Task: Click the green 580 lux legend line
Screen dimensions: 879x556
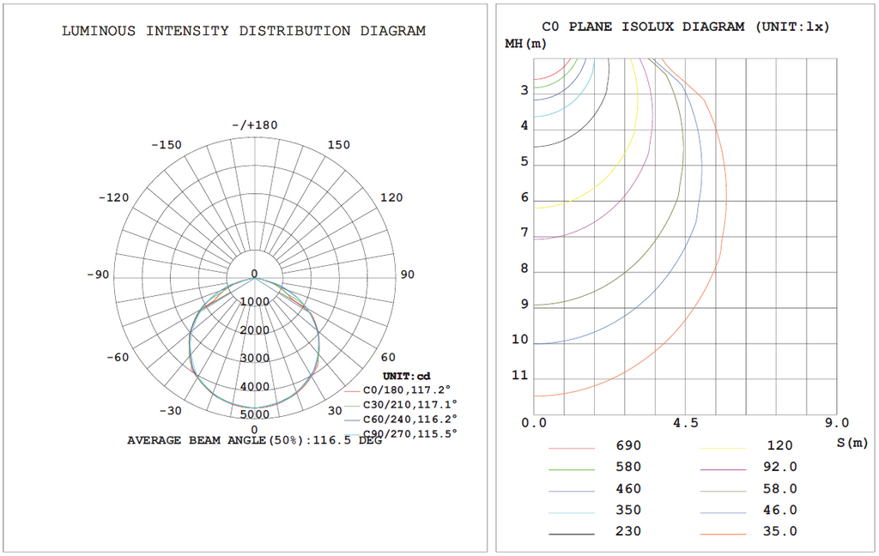Action: 572,469
